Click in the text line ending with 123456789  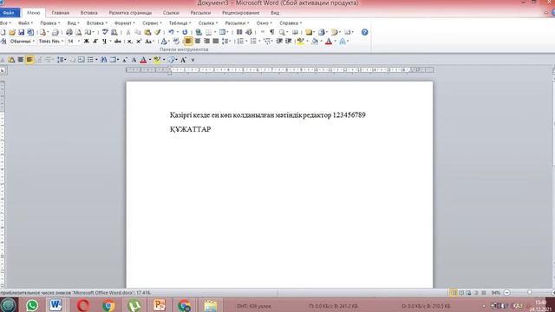point(268,115)
